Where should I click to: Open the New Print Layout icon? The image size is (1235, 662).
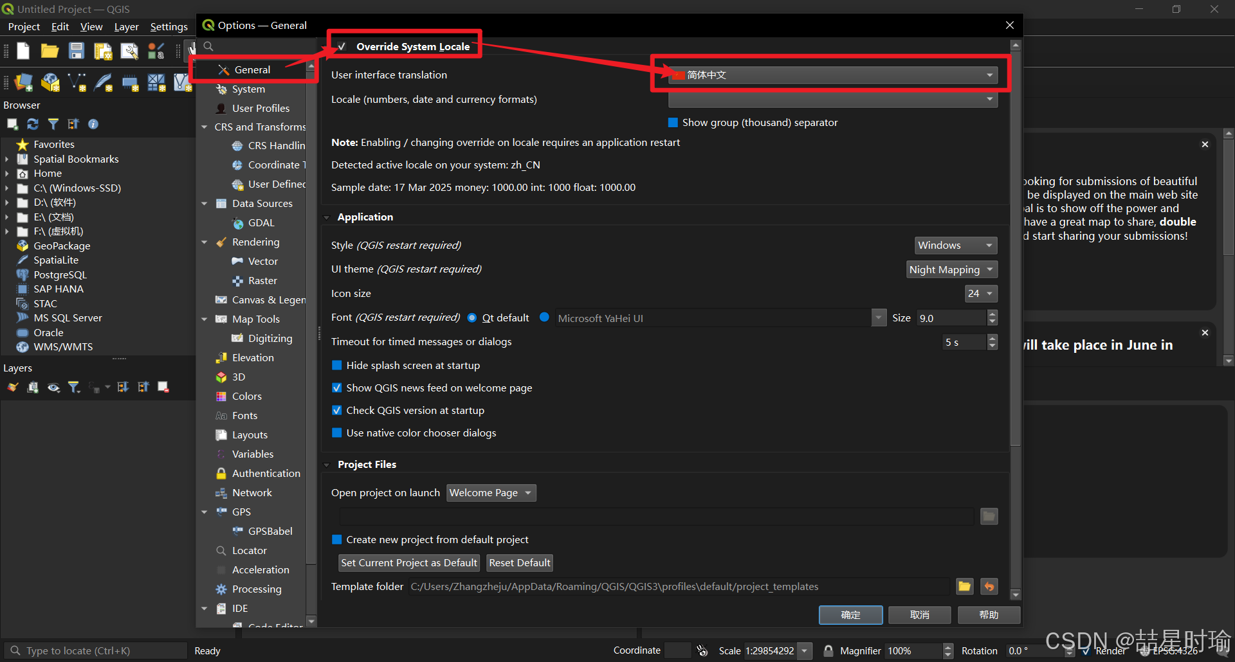pyautogui.click(x=103, y=51)
